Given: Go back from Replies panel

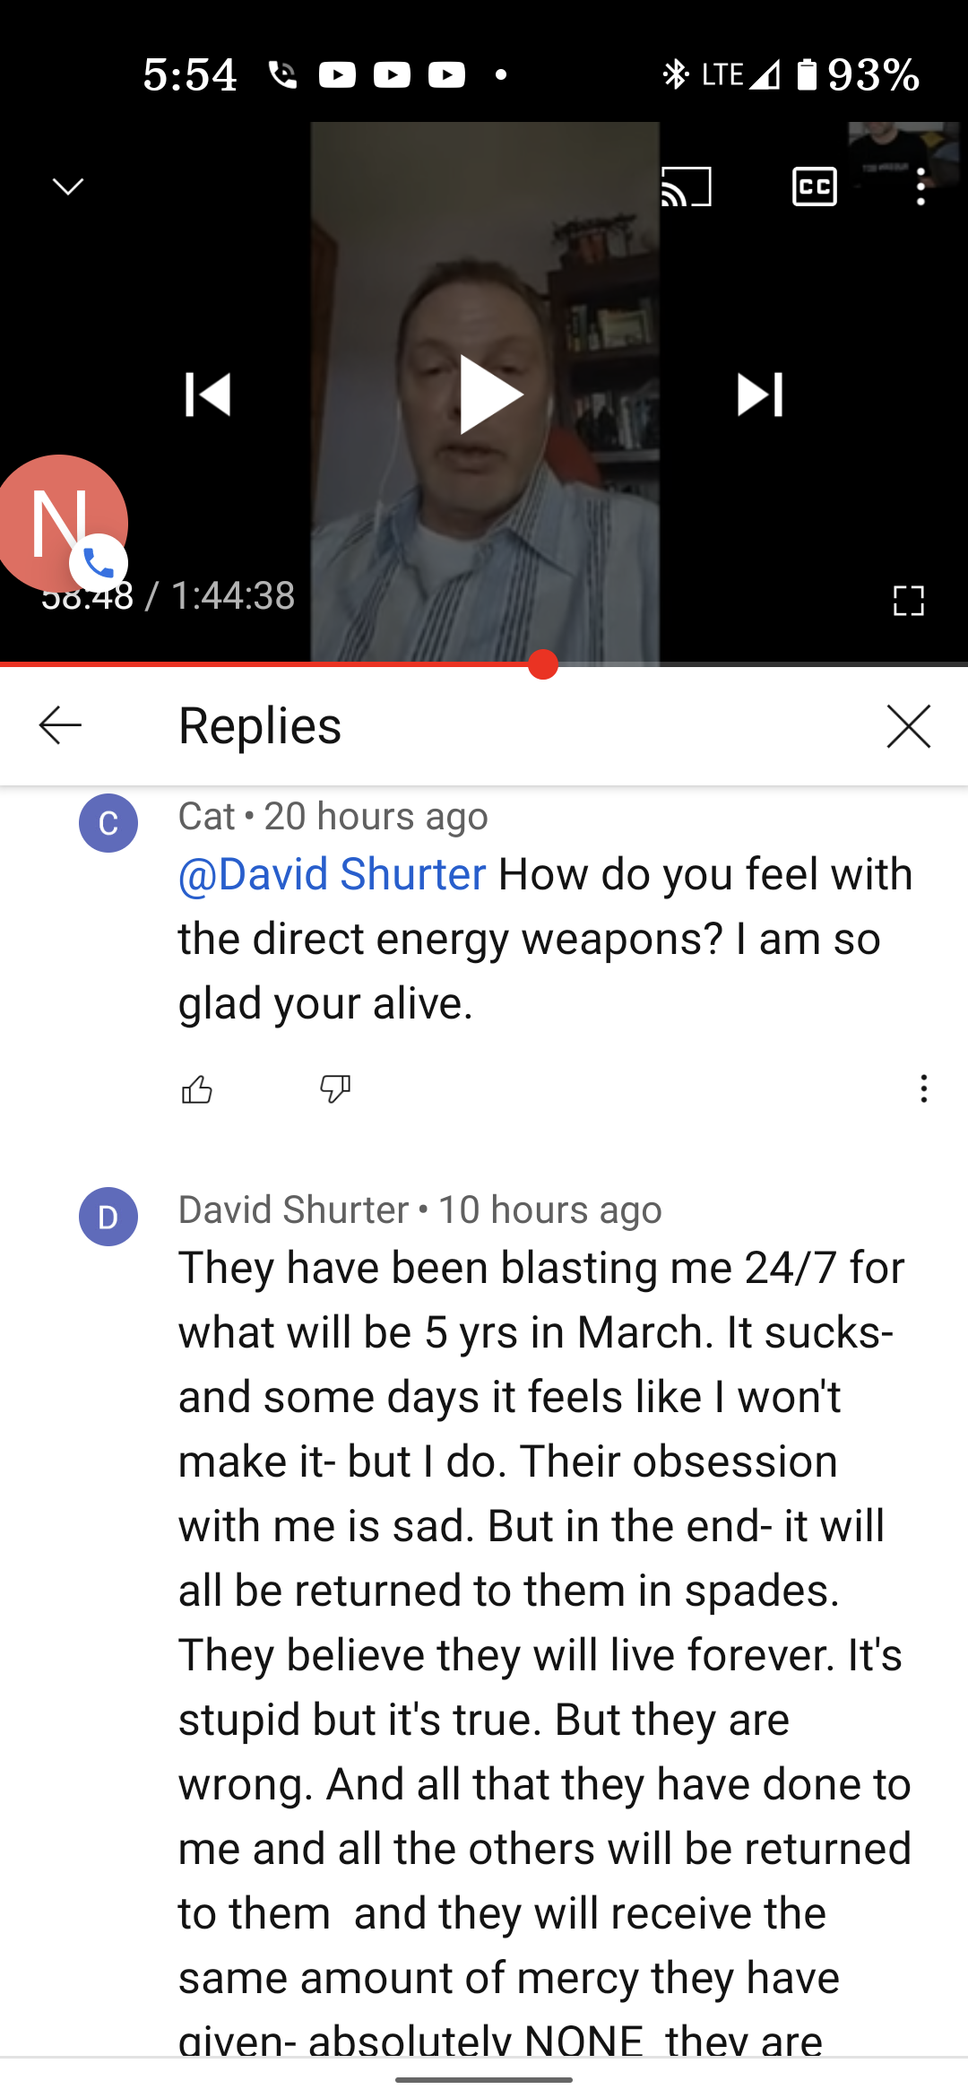Looking at the screenshot, I should 61,725.
